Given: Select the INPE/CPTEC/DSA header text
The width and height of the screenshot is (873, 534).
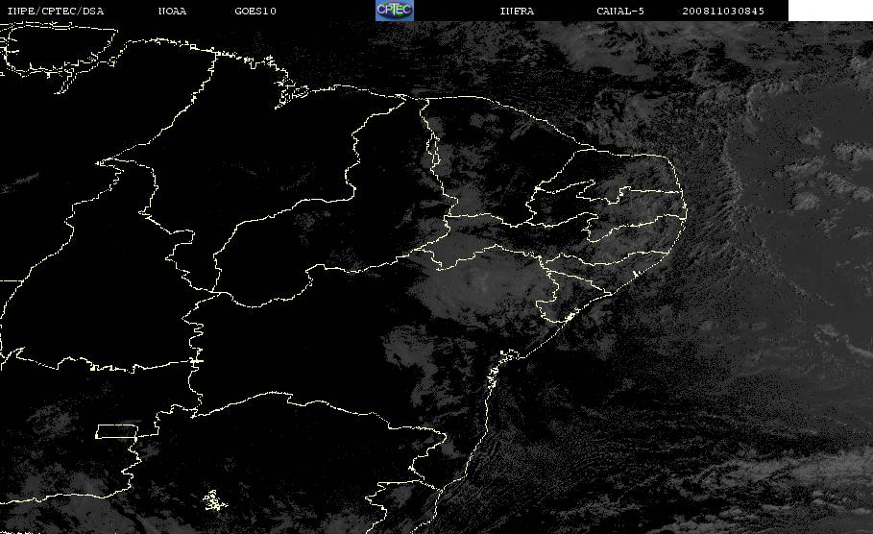Looking at the screenshot, I should point(56,12).
